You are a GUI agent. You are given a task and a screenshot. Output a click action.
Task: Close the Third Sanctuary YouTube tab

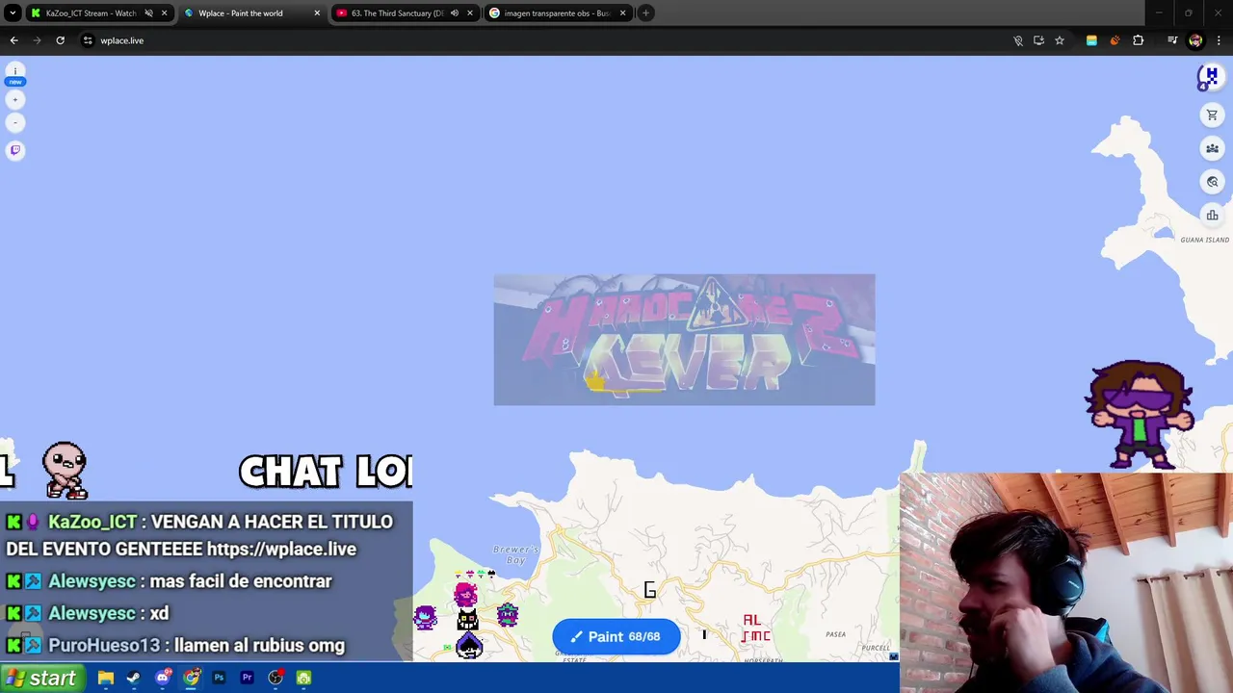(470, 13)
